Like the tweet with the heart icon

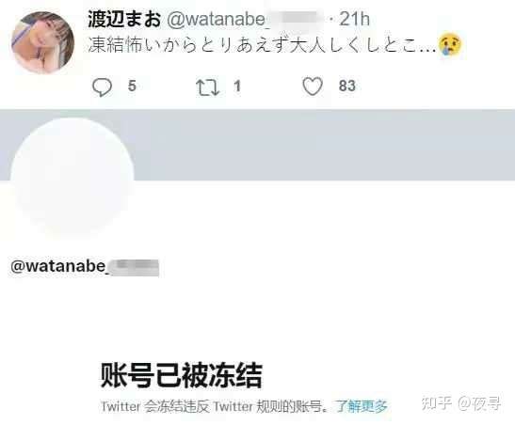313,87
